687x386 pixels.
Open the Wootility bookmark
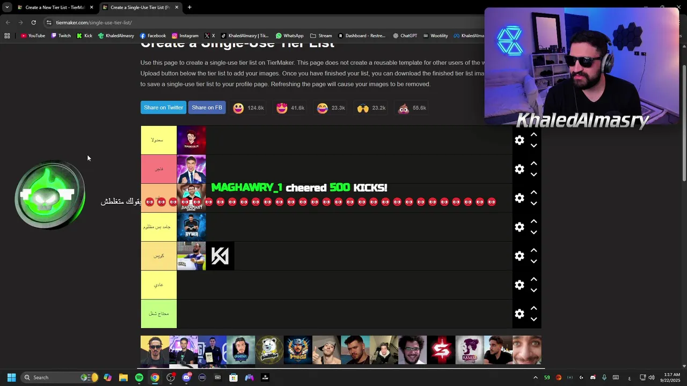pos(435,36)
